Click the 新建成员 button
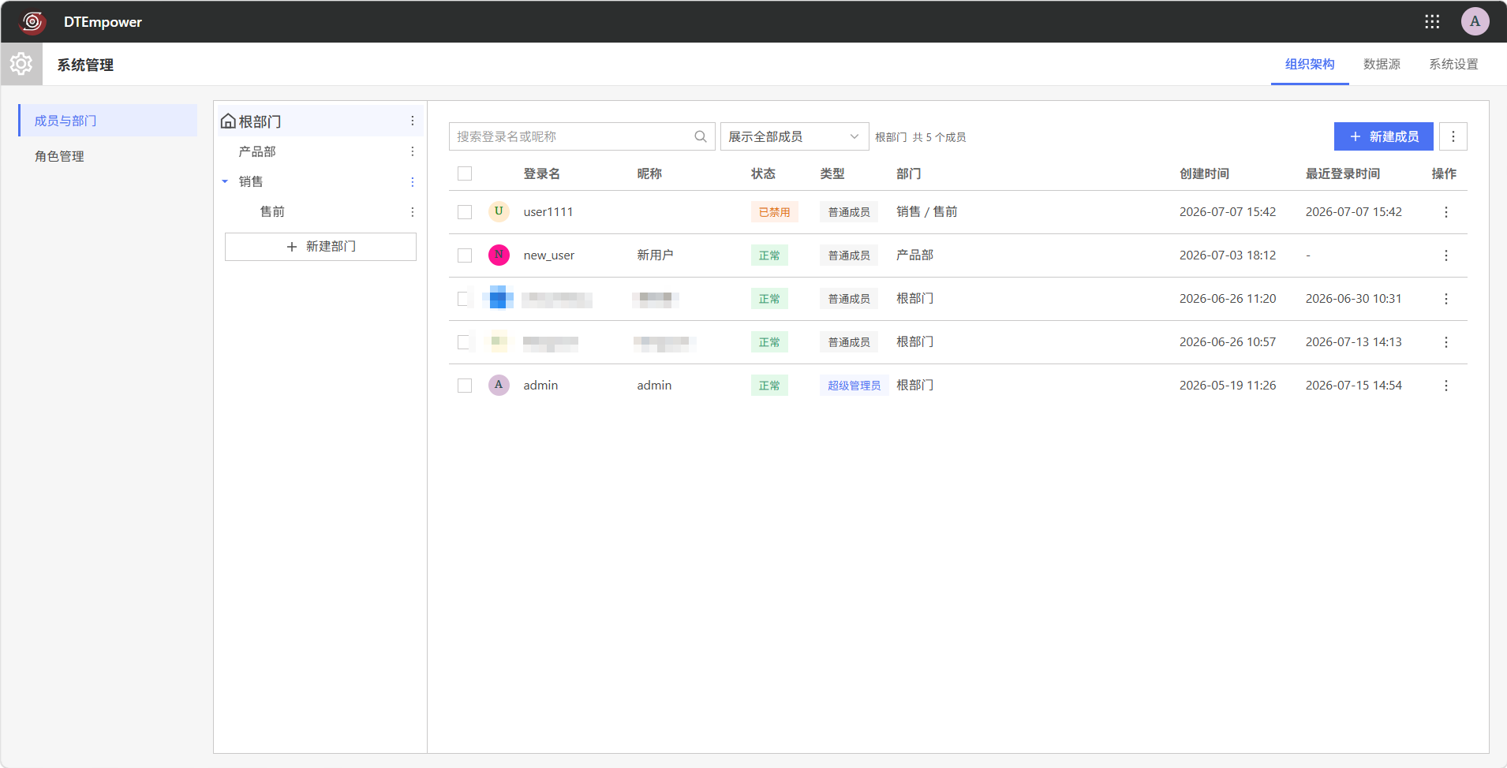This screenshot has height=768, width=1507. (1383, 136)
